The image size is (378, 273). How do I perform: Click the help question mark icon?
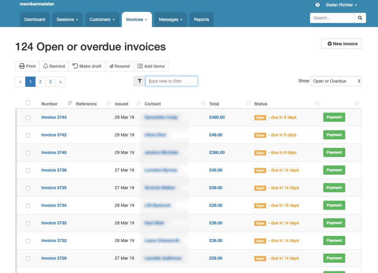pyautogui.click(x=318, y=5)
